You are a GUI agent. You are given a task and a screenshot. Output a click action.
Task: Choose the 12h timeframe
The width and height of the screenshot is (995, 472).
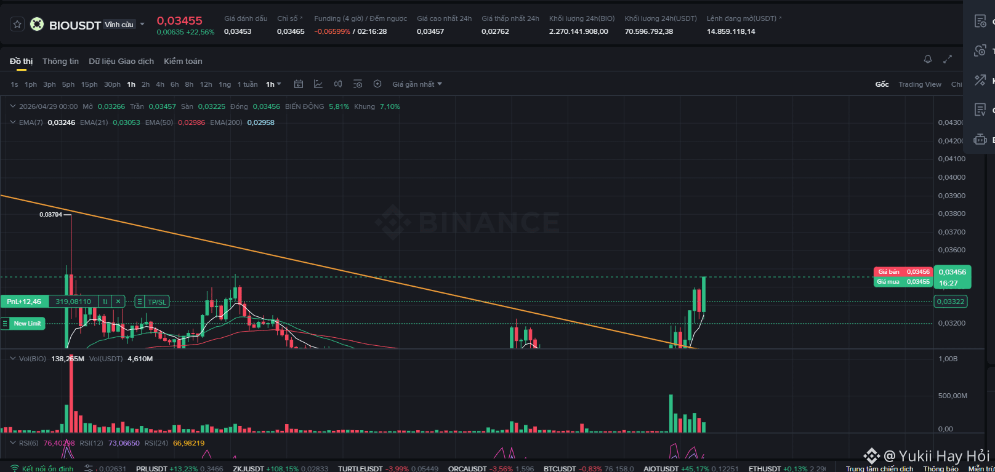click(x=206, y=84)
